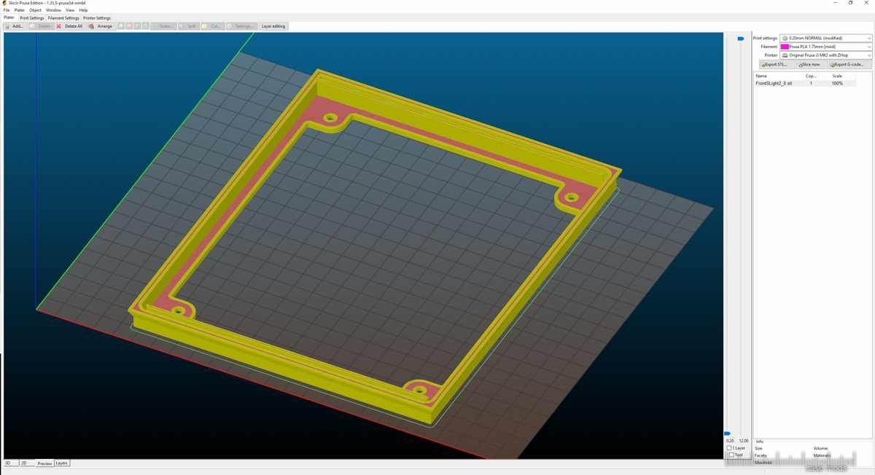This screenshot has height=475, width=875.
Task: Open the File menu
Action: coord(7,10)
